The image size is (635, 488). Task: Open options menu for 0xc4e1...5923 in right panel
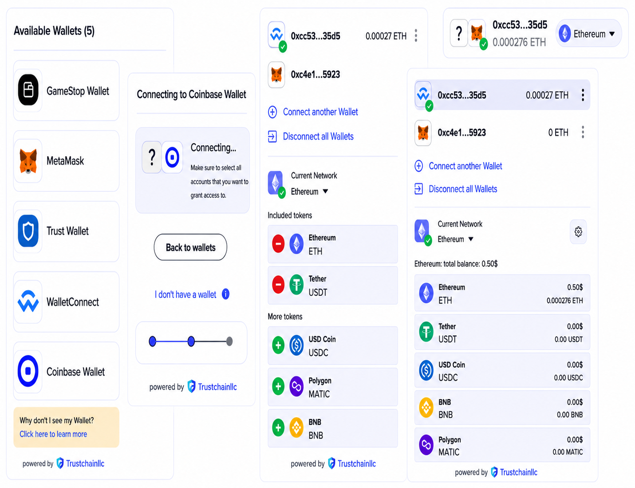coord(583,132)
